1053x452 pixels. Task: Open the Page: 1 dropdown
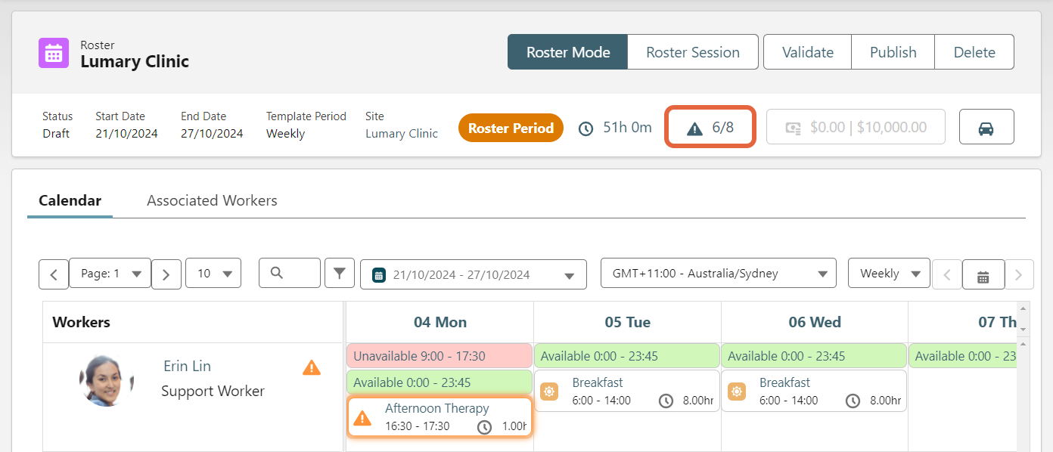click(x=110, y=273)
